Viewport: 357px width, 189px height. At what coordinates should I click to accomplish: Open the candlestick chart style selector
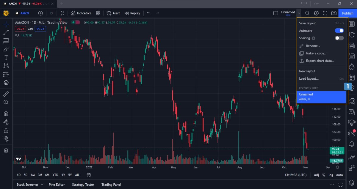62,13
